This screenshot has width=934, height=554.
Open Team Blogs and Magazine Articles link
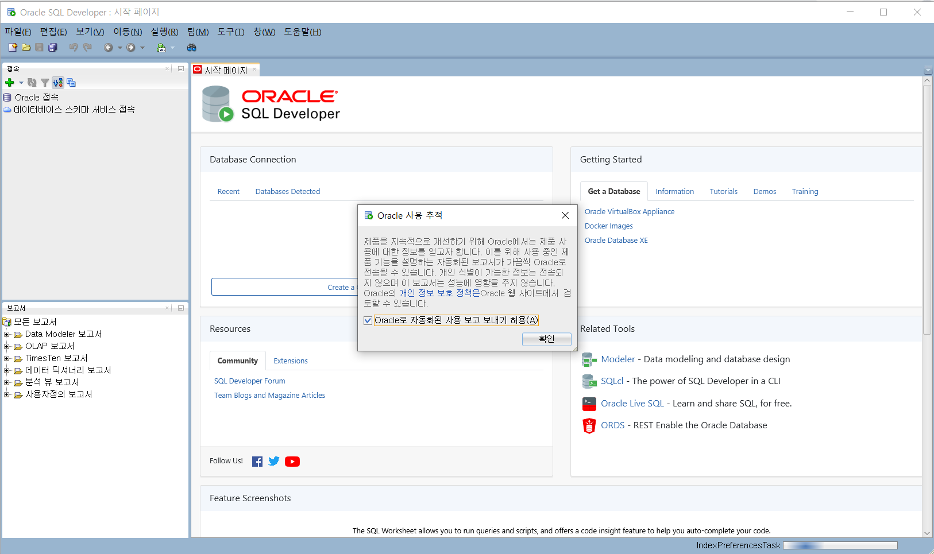[269, 396]
